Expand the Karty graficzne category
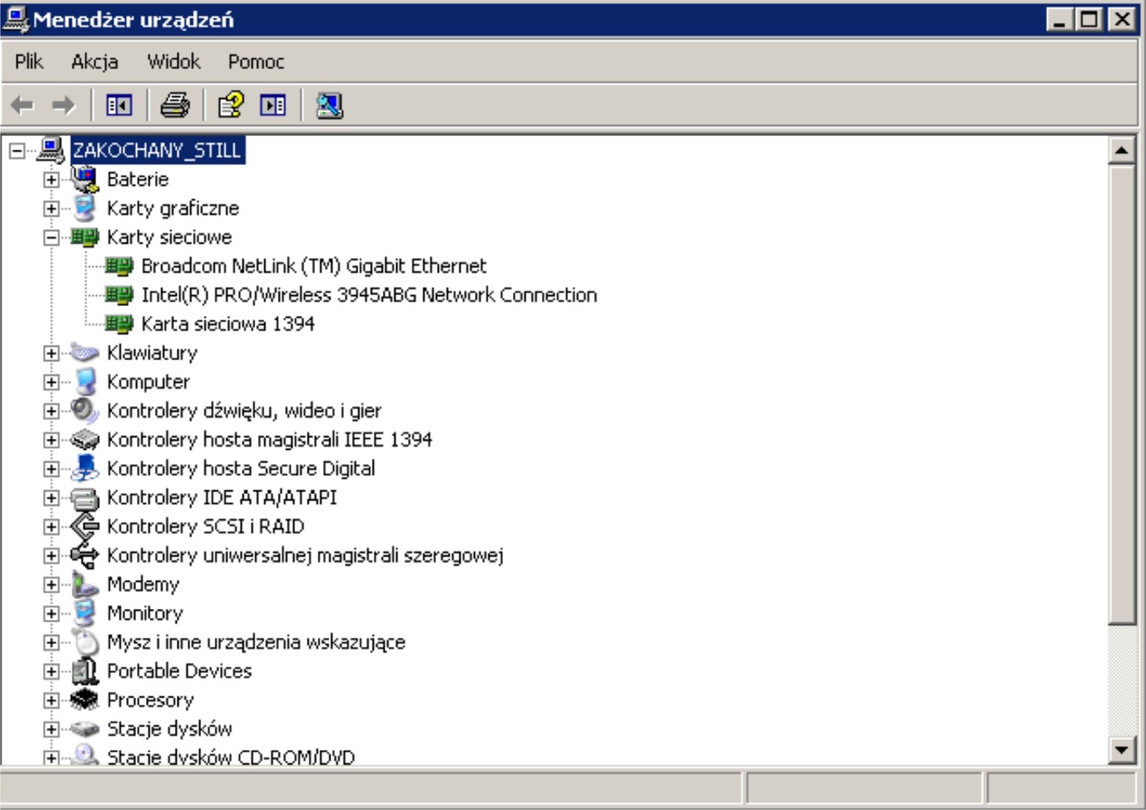The image size is (1146, 810). click(x=51, y=208)
